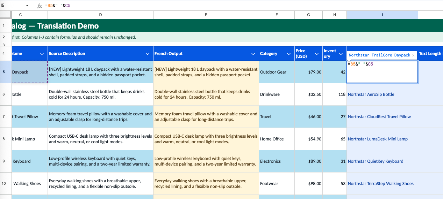Viewport: 443px width, 199px height.
Task: Click the $98.00 price cell
Action: [308, 184]
